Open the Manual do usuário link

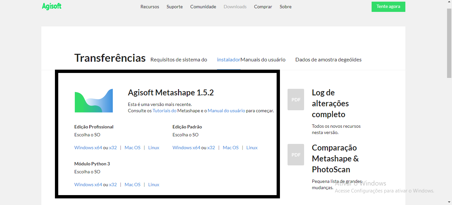[226, 111]
